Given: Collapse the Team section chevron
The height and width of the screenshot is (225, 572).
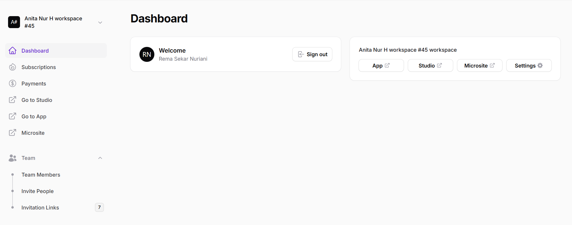Looking at the screenshot, I should click(x=100, y=158).
